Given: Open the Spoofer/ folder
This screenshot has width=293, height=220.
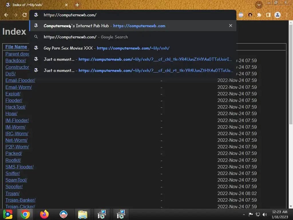Looking at the screenshot, I should 14,187.
